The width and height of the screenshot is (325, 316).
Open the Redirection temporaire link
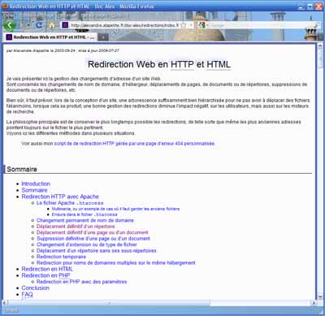click(61, 257)
